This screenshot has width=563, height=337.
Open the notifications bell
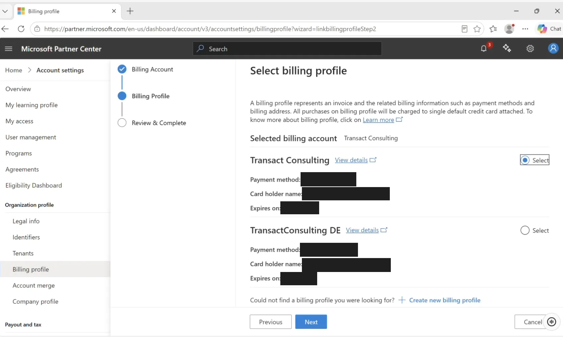click(x=484, y=48)
